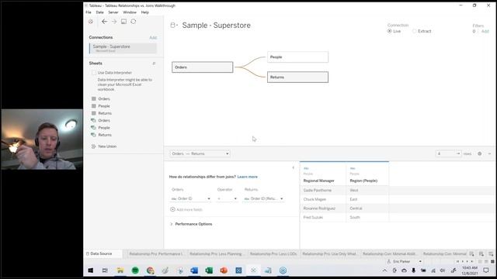Image resolution: width=497 pixels, height=279 pixels.
Task: Refresh the data source with the circular arrow
Action: [x=134, y=22]
